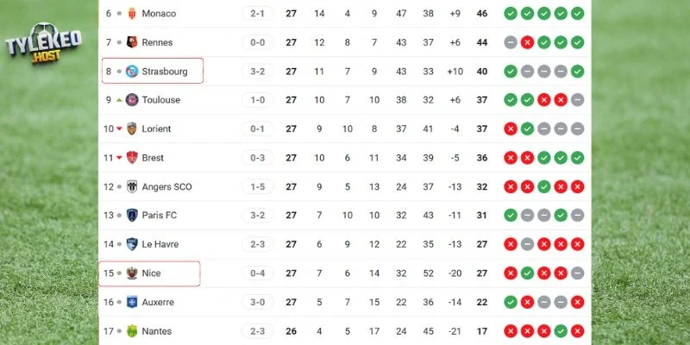Click the Le Havre club crest icon
This screenshot has height=345, width=690.
[132, 244]
